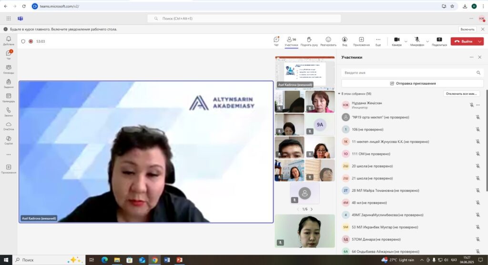Open Chat in the left sidebar

point(9,55)
